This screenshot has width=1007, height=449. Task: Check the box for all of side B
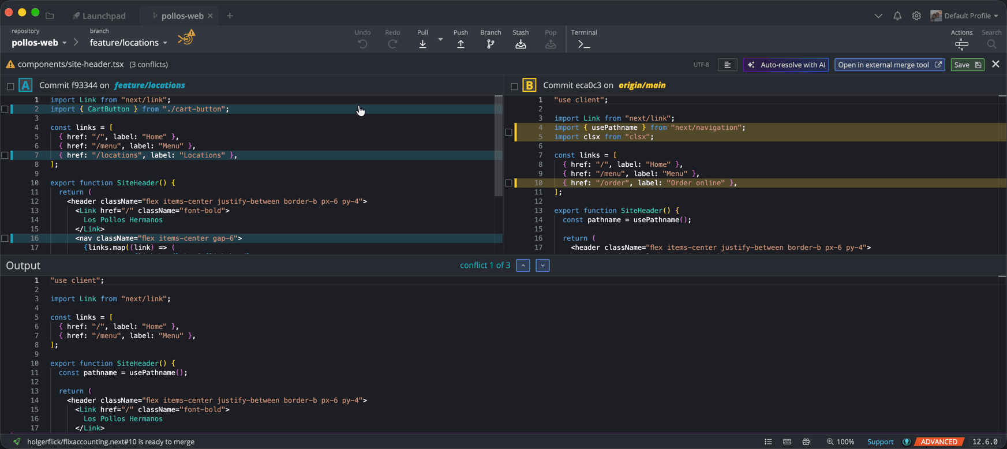point(514,86)
